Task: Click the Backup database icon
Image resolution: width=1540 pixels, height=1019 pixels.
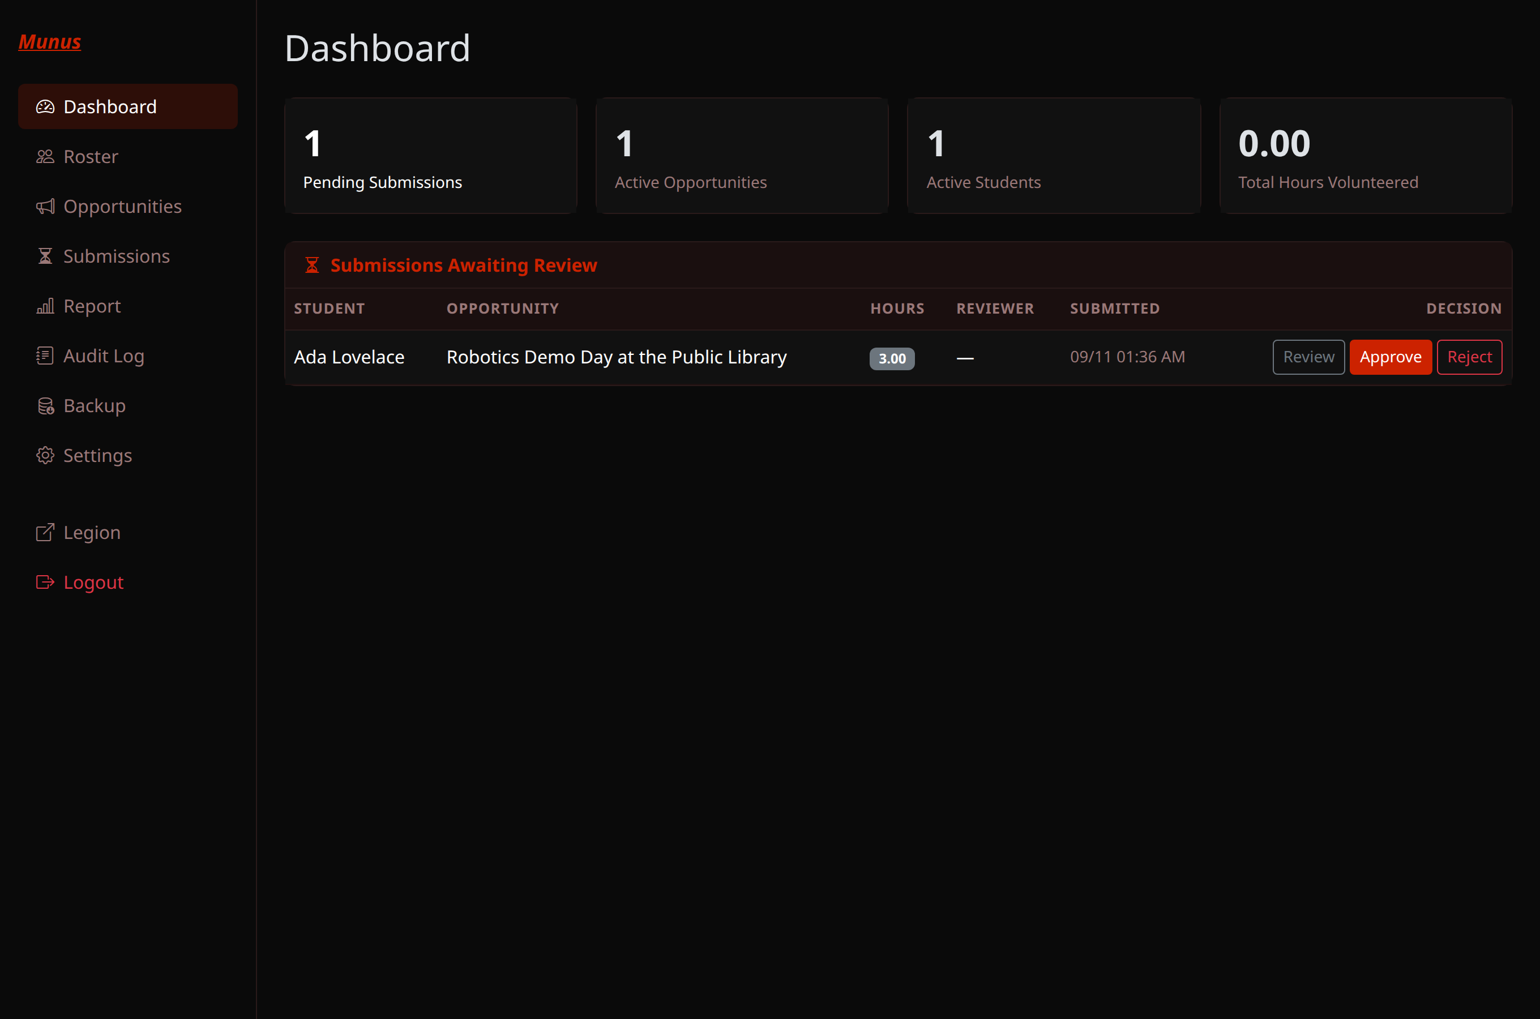Action: point(45,406)
